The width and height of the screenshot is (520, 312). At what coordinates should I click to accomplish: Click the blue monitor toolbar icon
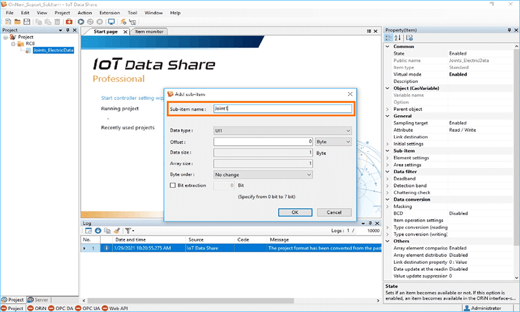(x=112, y=22)
